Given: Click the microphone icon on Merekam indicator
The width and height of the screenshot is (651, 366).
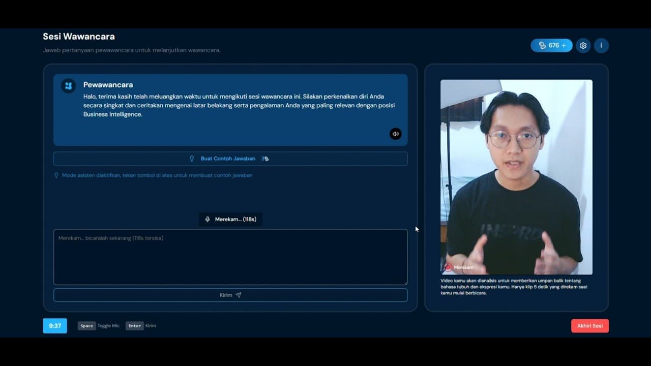Looking at the screenshot, I should pos(207,219).
